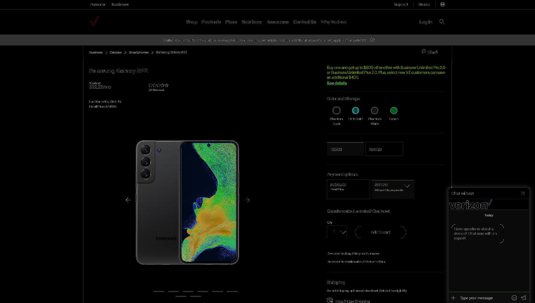Choose 128GB storage option

(345, 149)
